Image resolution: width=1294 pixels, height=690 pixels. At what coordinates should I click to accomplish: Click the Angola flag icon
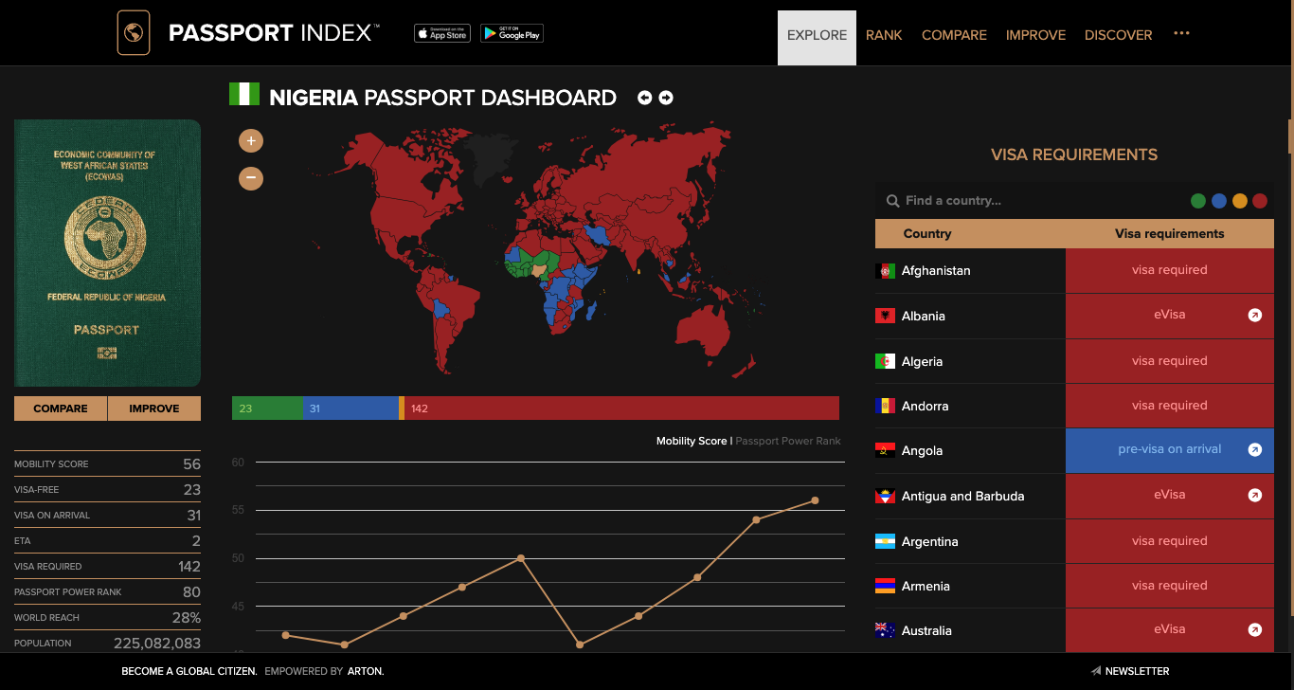click(885, 451)
